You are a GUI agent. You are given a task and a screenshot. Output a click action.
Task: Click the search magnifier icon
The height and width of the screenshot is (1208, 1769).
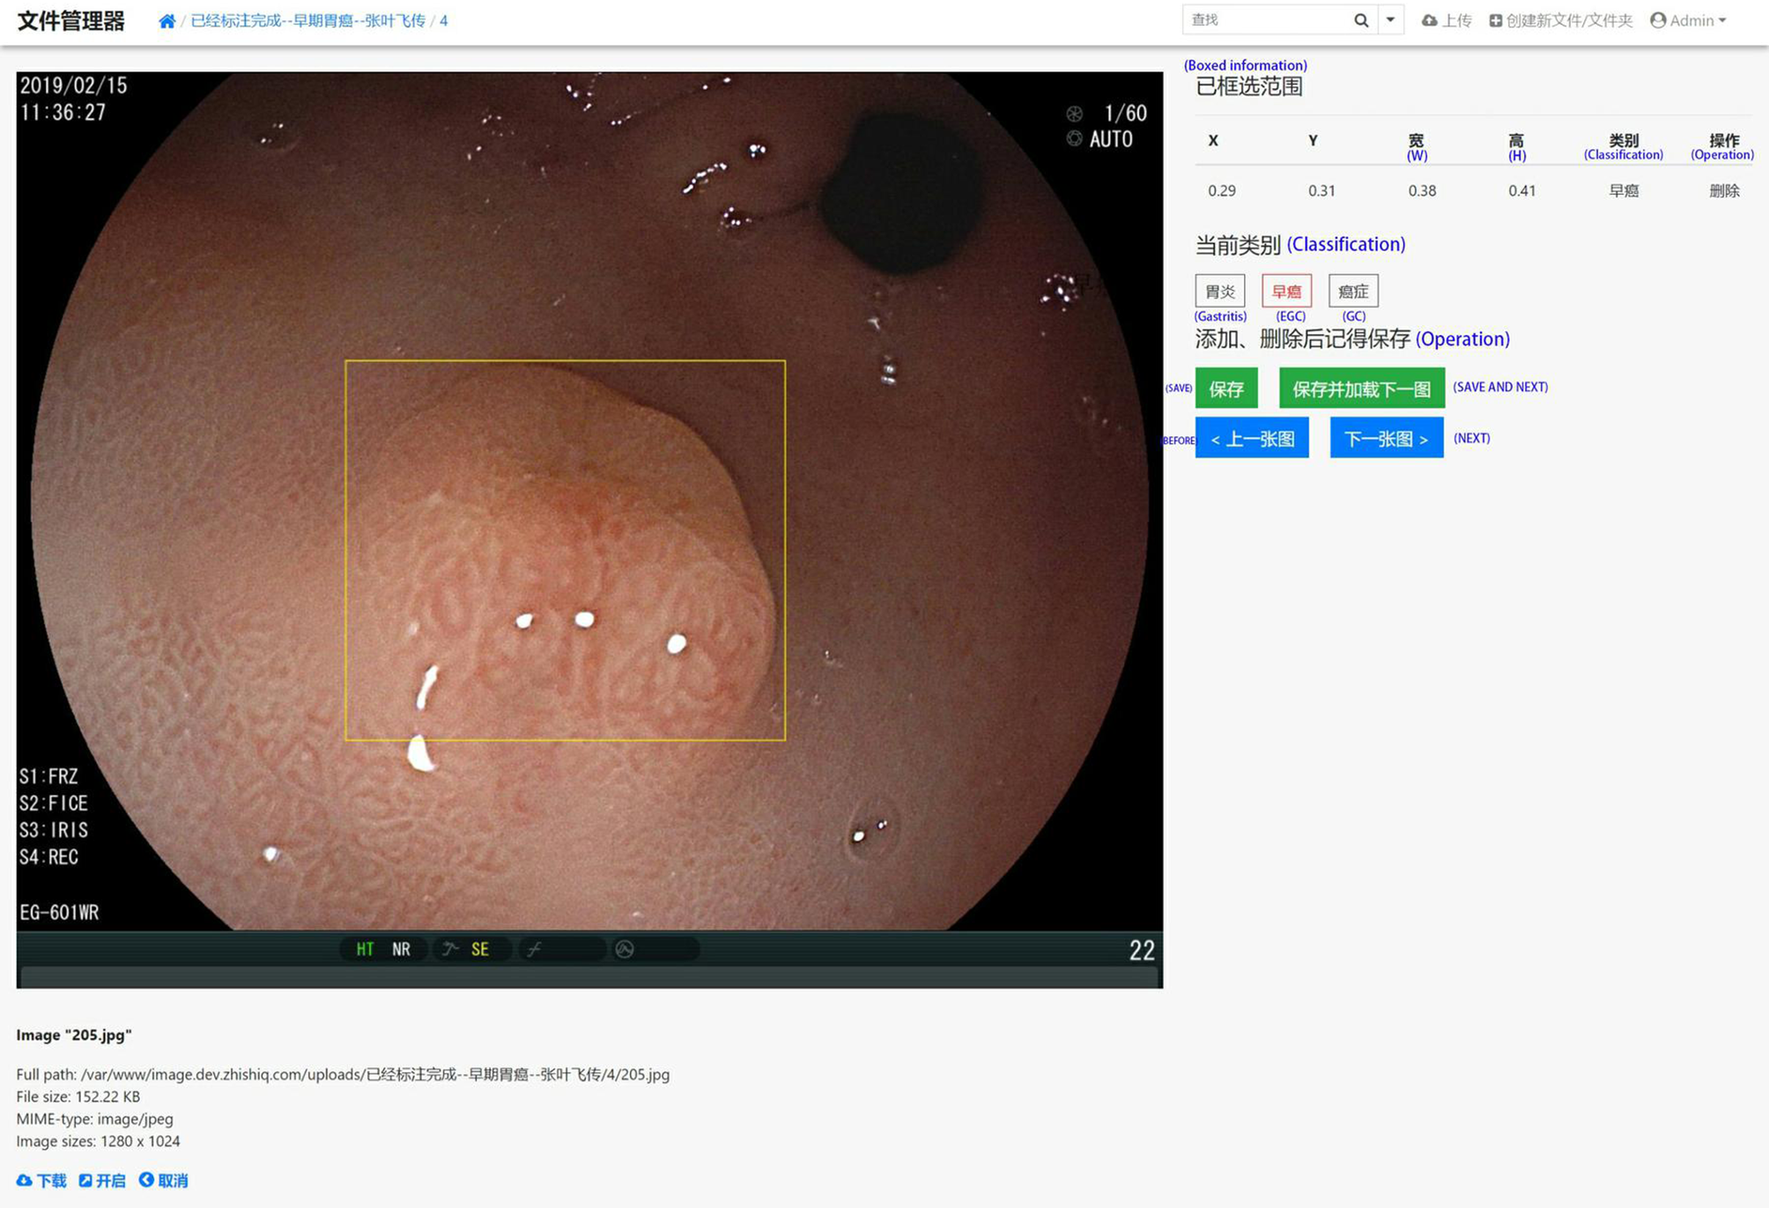1361,20
